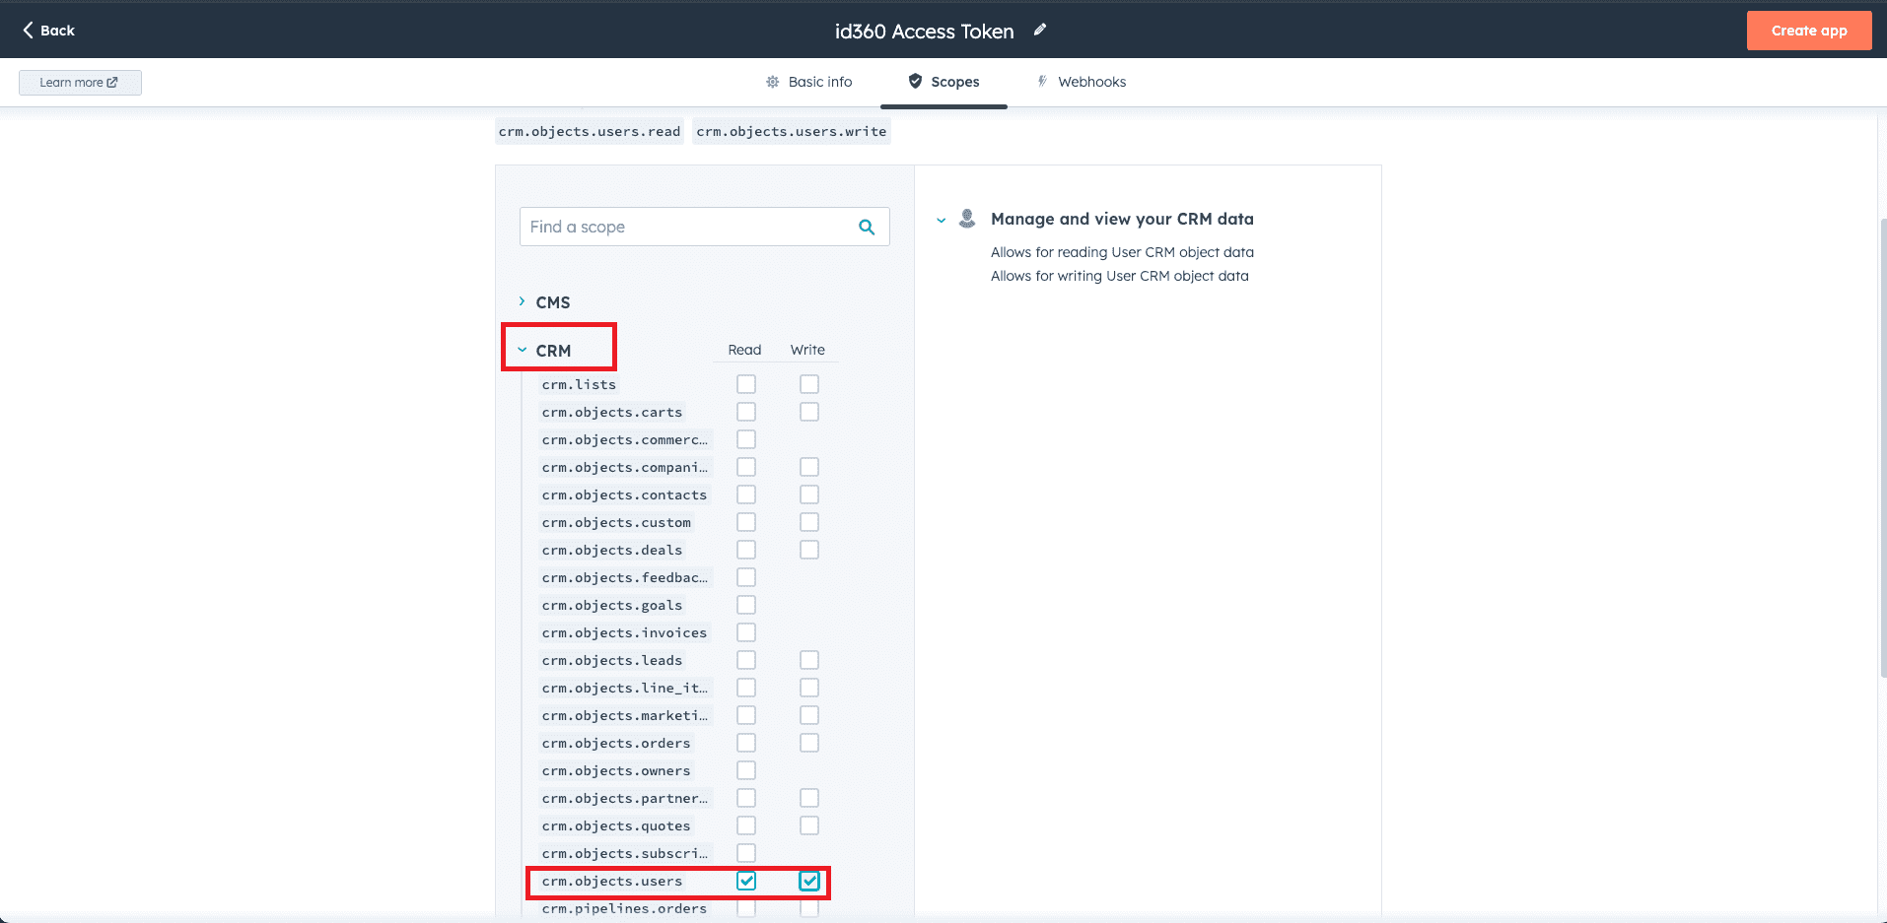This screenshot has width=1887, height=923.
Task: Check Read for crm.objects.carts
Action: coord(746,412)
